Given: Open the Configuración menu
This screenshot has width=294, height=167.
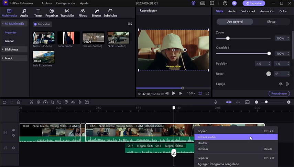Looking at the screenshot, I should [x=65, y=3].
